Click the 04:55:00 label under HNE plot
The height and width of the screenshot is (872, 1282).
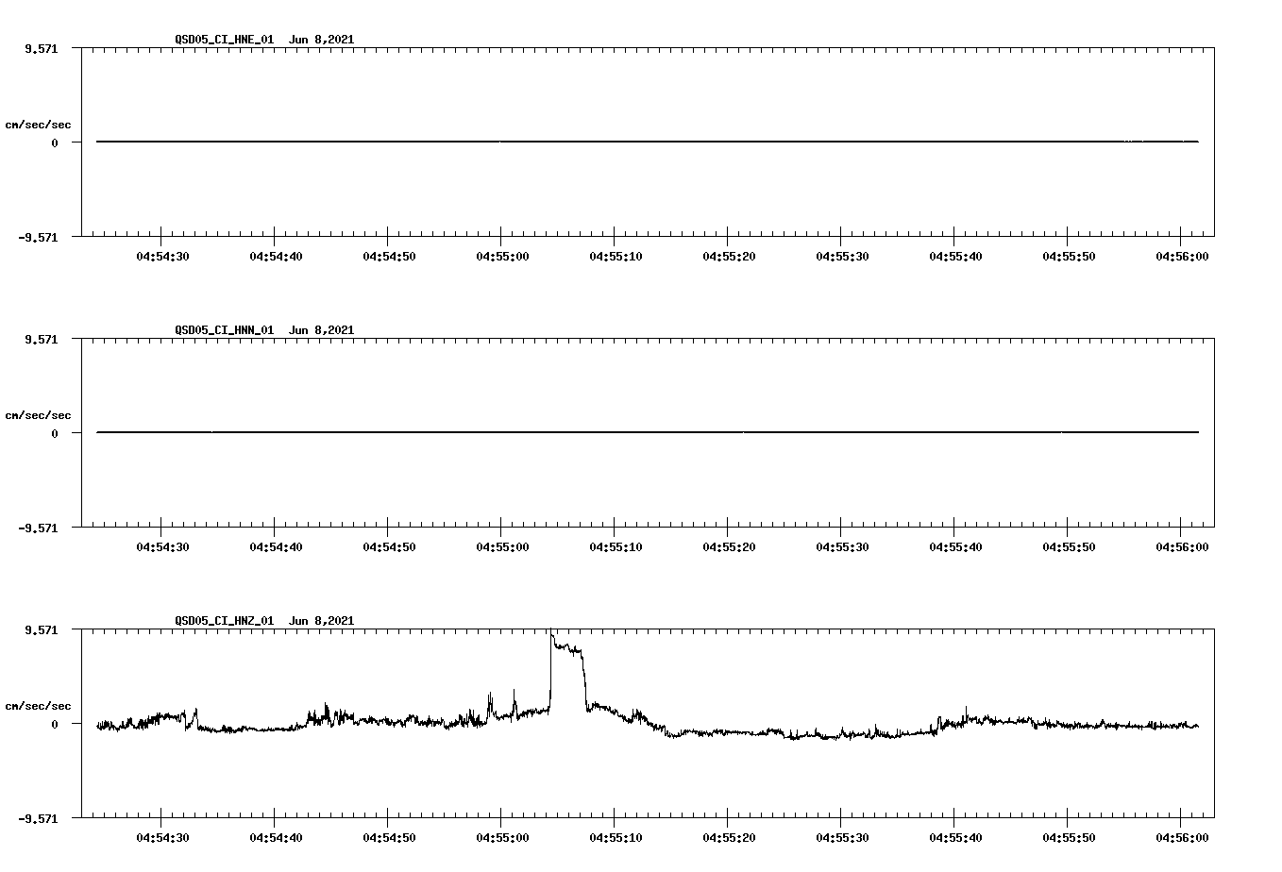tap(502, 257)
